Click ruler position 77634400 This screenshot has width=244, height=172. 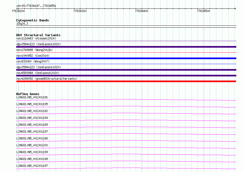(x=142, y=11)
